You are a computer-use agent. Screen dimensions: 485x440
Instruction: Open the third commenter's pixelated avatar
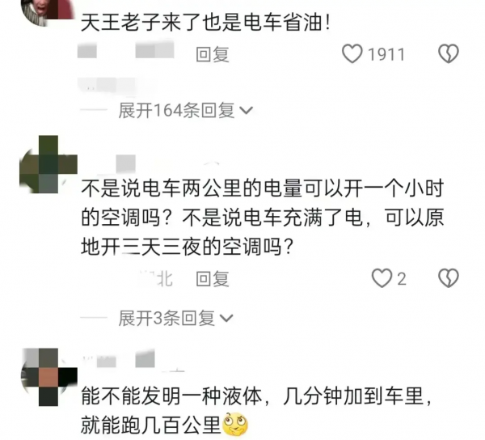click(x=48, y=377)
